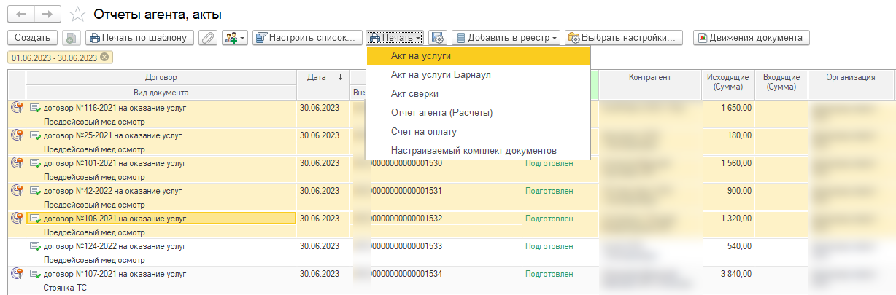Expand the Добавить в реестр dropdown

[506, 37]
